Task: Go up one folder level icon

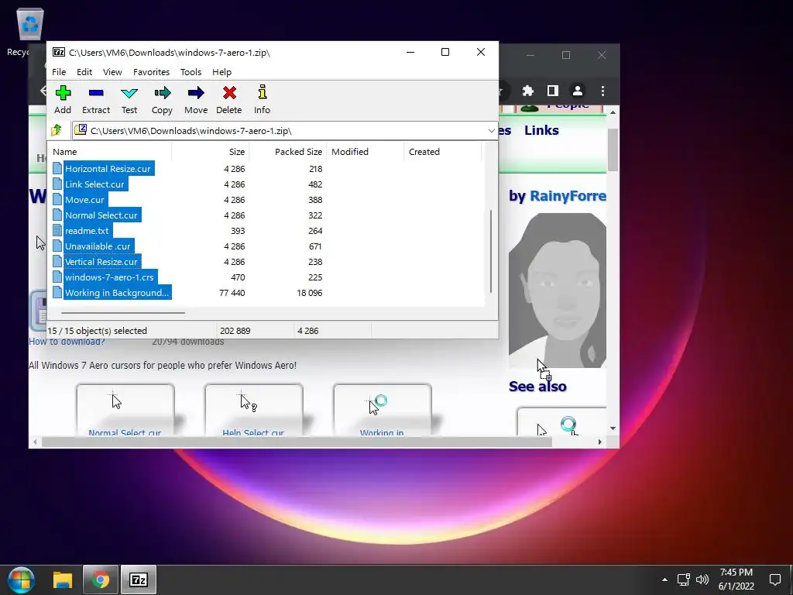Action: pos(56,130)
